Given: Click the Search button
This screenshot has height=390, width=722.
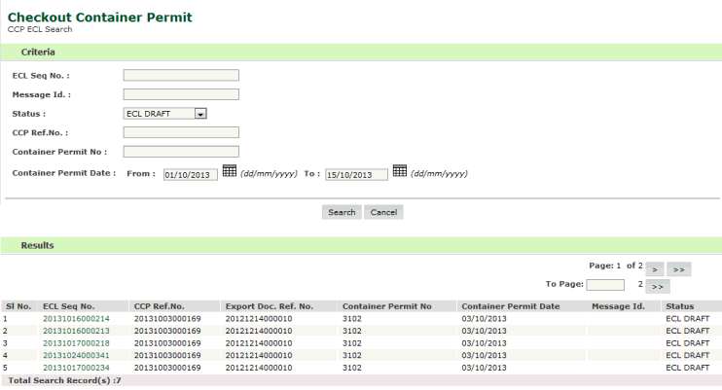Looking at the screenshot, I should coord(342,212).
